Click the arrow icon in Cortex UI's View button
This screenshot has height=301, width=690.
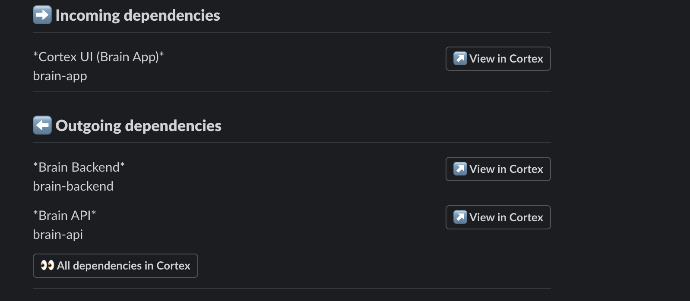460,58
